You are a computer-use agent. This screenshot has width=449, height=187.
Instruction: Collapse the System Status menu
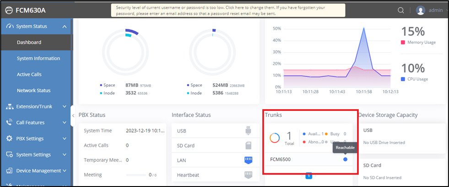pos(65,27)
